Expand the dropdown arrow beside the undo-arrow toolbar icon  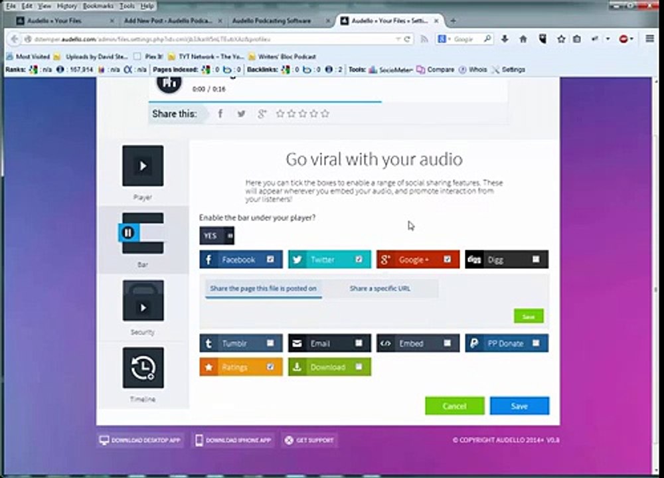(x=608, y=39)
